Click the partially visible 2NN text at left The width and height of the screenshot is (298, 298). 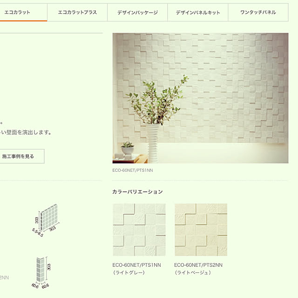tap(4, 278)
